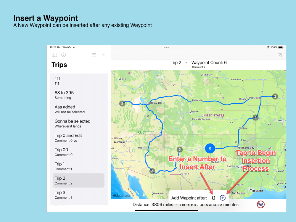Tap the Trip 2 Waypoint Count title

tap(199, 62)
